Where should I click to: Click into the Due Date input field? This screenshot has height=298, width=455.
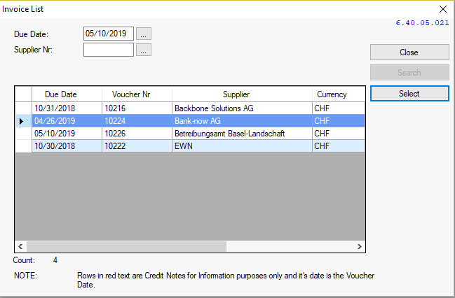tap(109, 34)
